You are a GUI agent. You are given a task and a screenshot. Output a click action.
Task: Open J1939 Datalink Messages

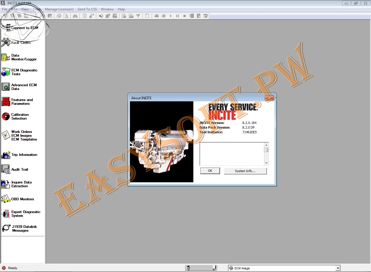(19, 228)
